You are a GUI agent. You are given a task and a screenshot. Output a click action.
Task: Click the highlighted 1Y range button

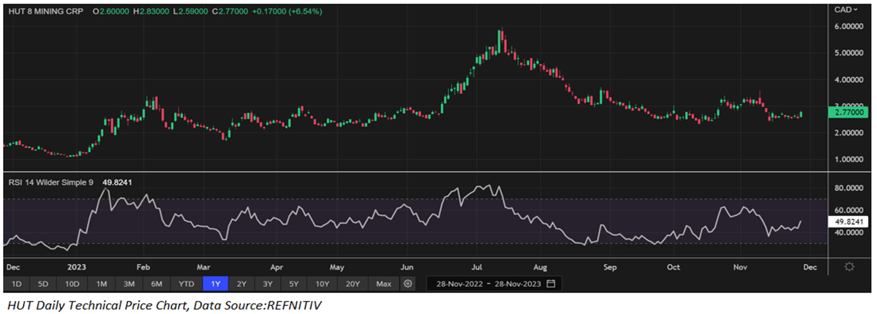point(216,283)
